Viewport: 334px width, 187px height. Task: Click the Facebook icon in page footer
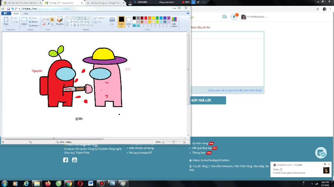66,160
